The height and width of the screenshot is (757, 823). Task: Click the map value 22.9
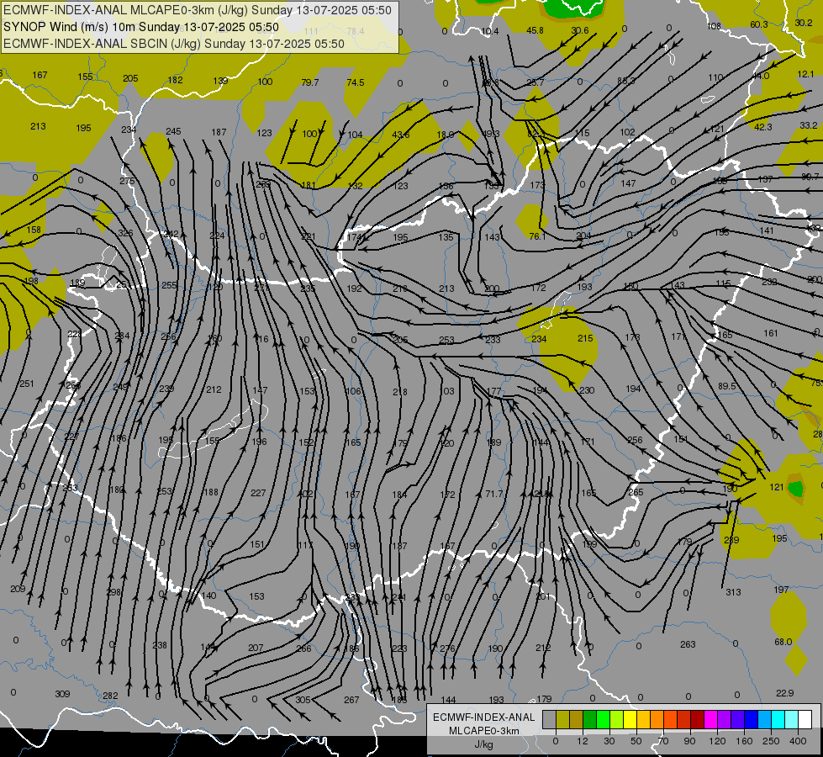(784, 693)
